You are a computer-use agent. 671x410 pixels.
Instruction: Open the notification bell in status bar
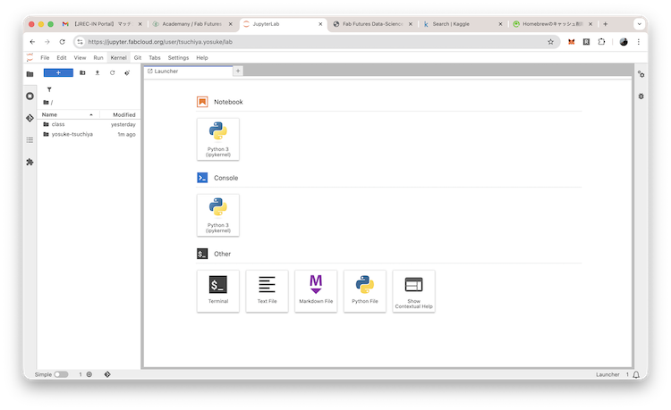tap(635, 374)
